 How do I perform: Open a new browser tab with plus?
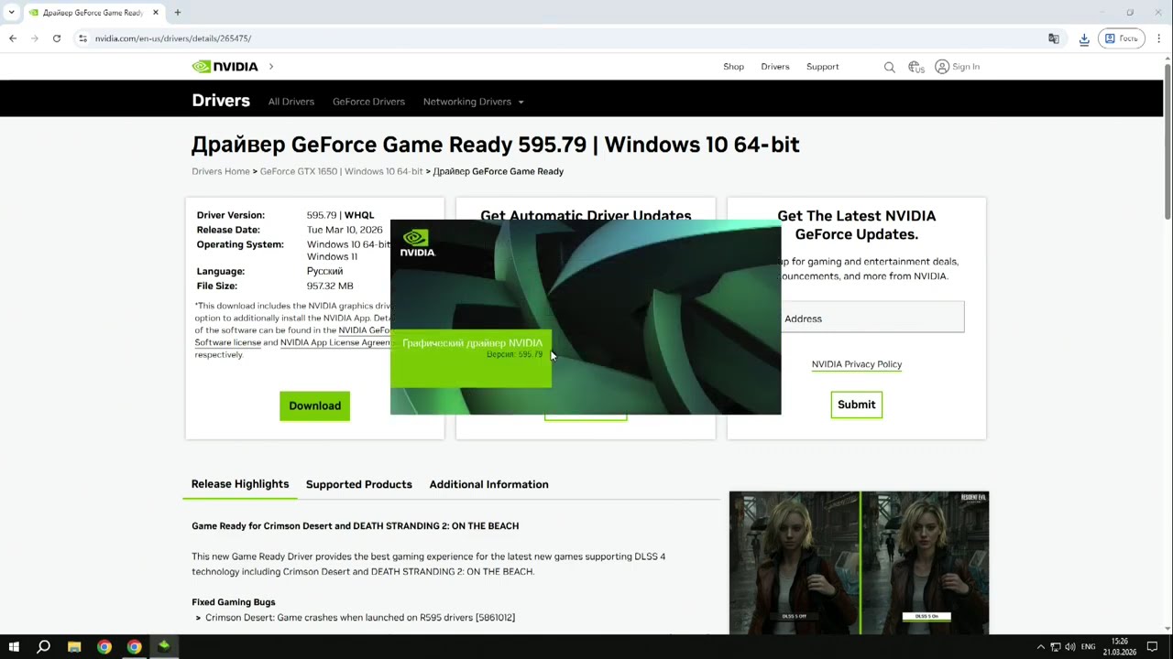pyautogui.click(x=178, y=13)
